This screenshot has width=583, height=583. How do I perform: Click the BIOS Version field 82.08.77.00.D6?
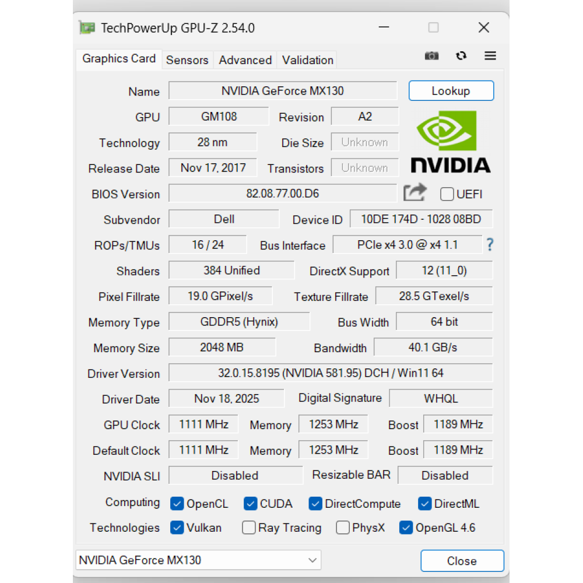(x=283, y=194)
